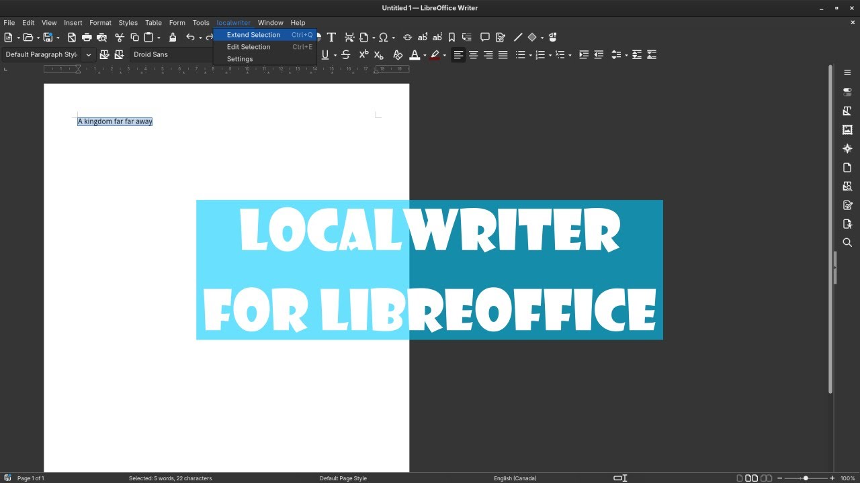Open the Help menu

point(298,23)
